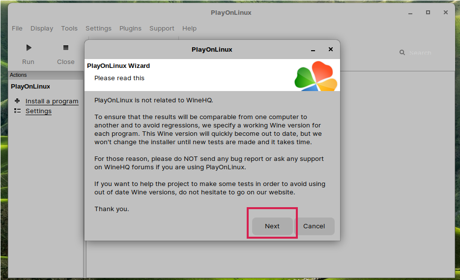
Task: Open the Help menu
Action: pos(189,29)
